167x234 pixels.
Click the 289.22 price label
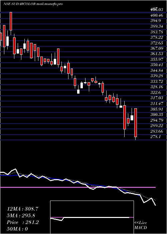tap(157, 125)
